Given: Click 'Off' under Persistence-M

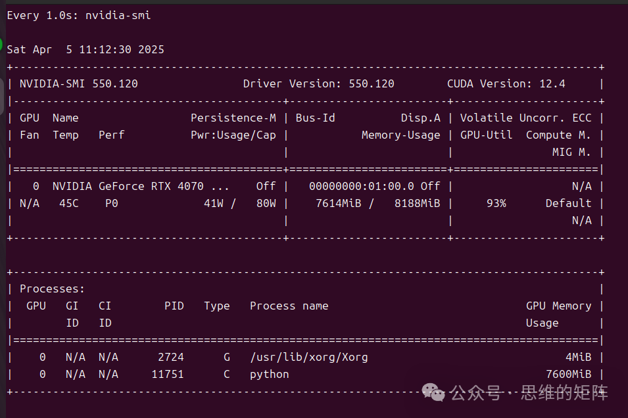Looking at the screenshot, I should (266, 186).
